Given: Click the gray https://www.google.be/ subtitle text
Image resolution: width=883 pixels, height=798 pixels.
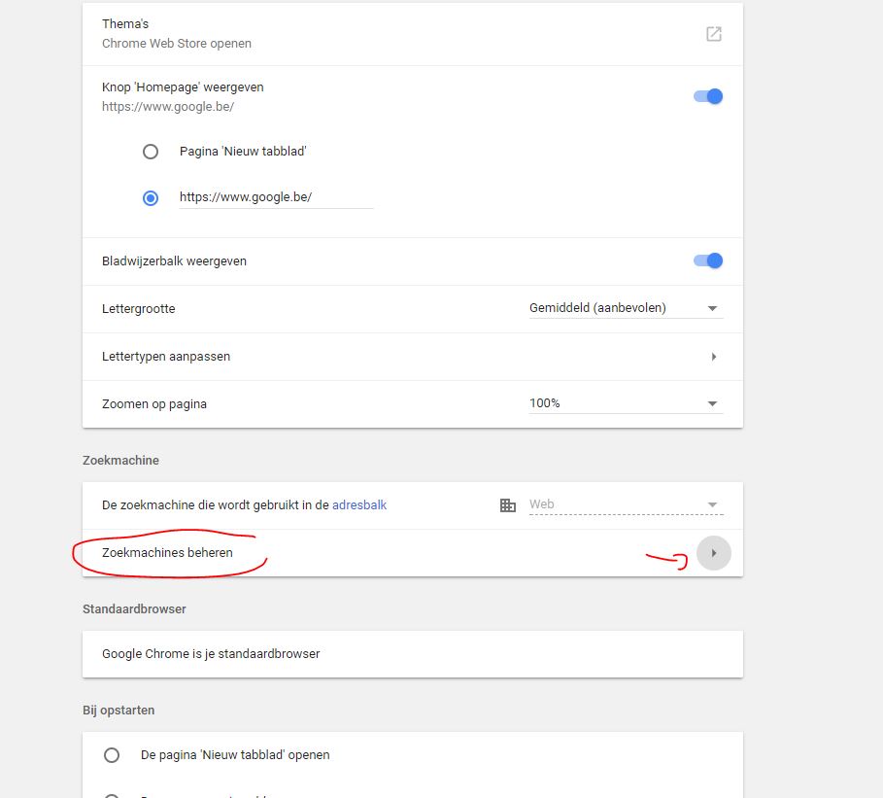Looking at the screenshot, I should coord(168,107).
